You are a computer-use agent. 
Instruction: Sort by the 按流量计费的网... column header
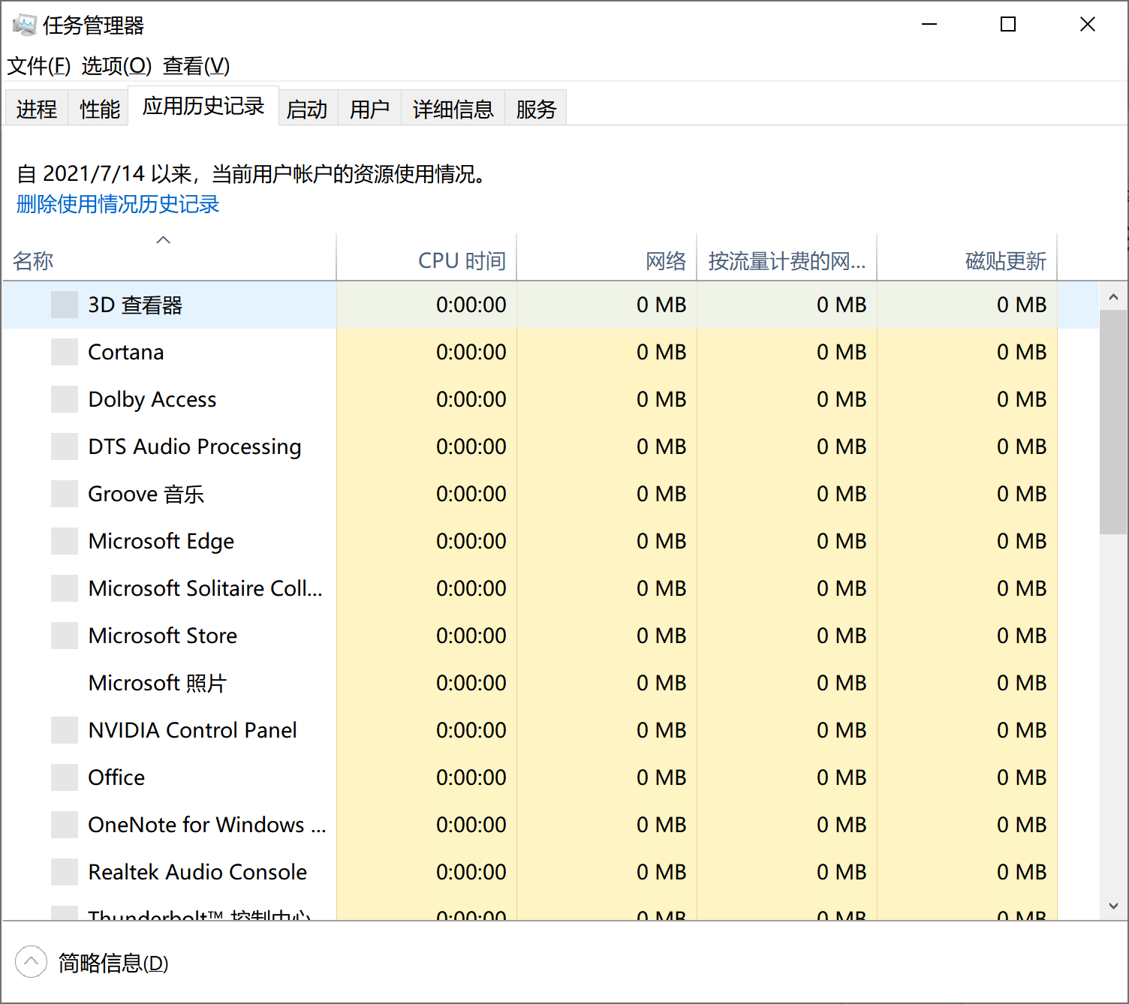[x=787, y=257]
